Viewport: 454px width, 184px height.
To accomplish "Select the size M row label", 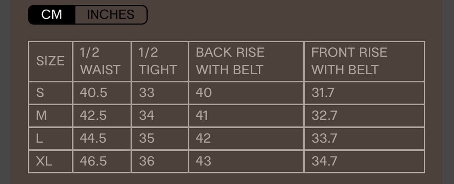I will 42,116.
